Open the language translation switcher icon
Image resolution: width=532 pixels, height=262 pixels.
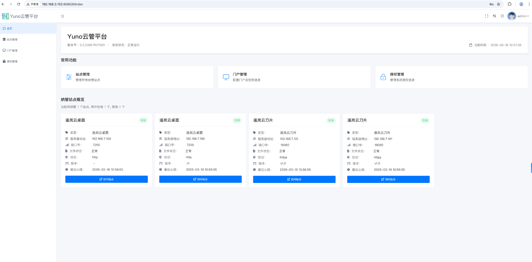[494, 16]
